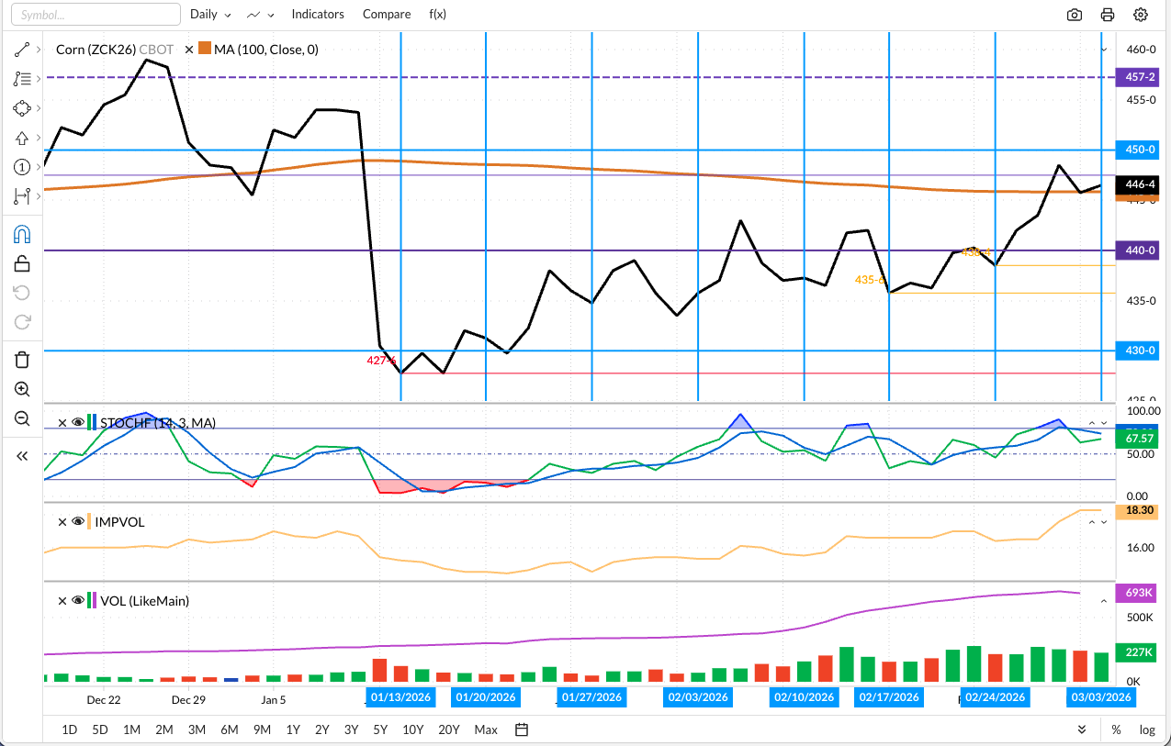Open the Indicators menu
This screenshot has width=1171, height=746.
318,15
